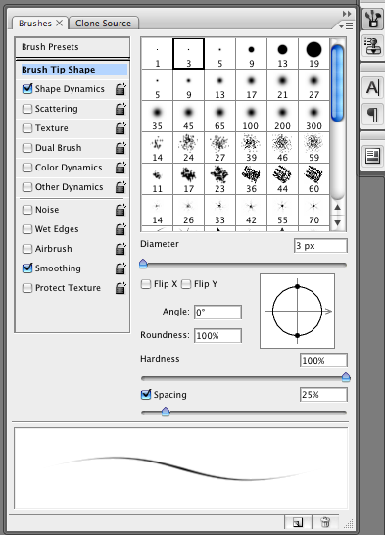385x535 pixels.
Task: Check the Protect Texture option
Action: 27,288
